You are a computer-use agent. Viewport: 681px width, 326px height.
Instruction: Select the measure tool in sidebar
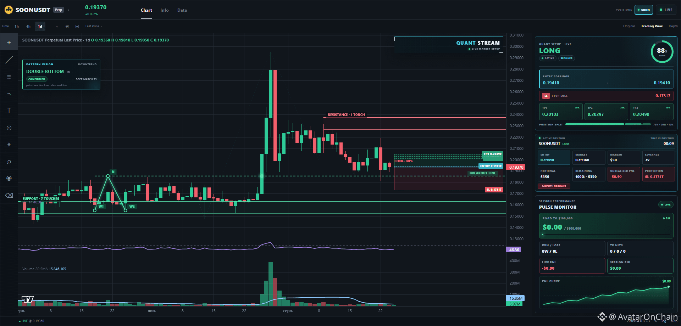coord(9,145)
